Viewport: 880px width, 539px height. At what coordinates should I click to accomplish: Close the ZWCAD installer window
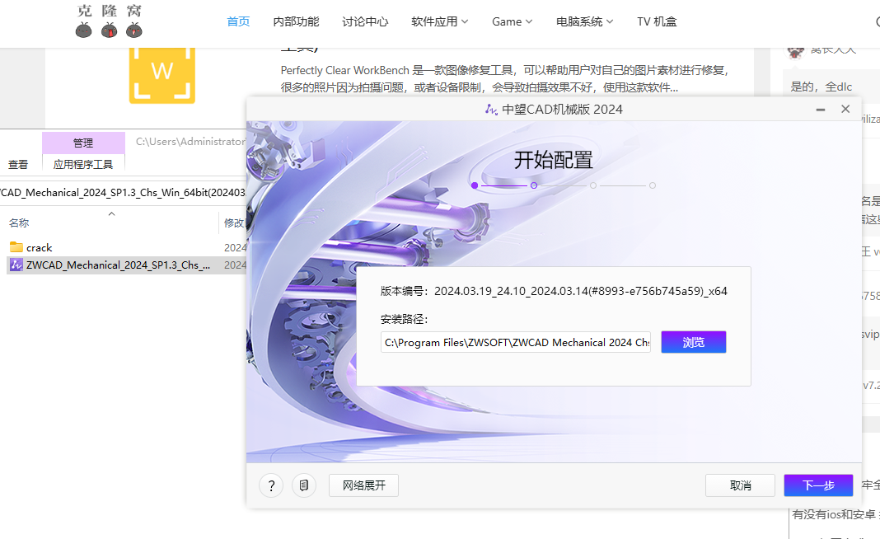coord(845,109)
